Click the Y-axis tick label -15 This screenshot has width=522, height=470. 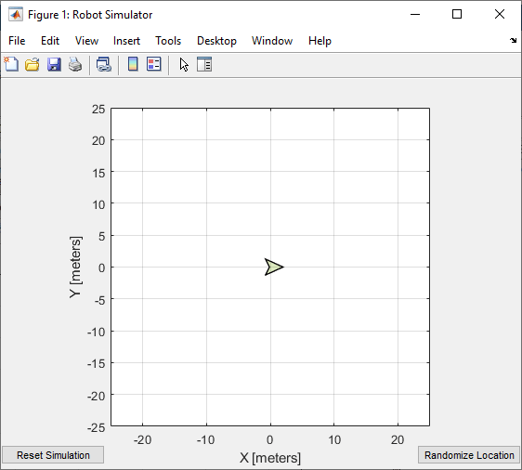pos(97,364)
